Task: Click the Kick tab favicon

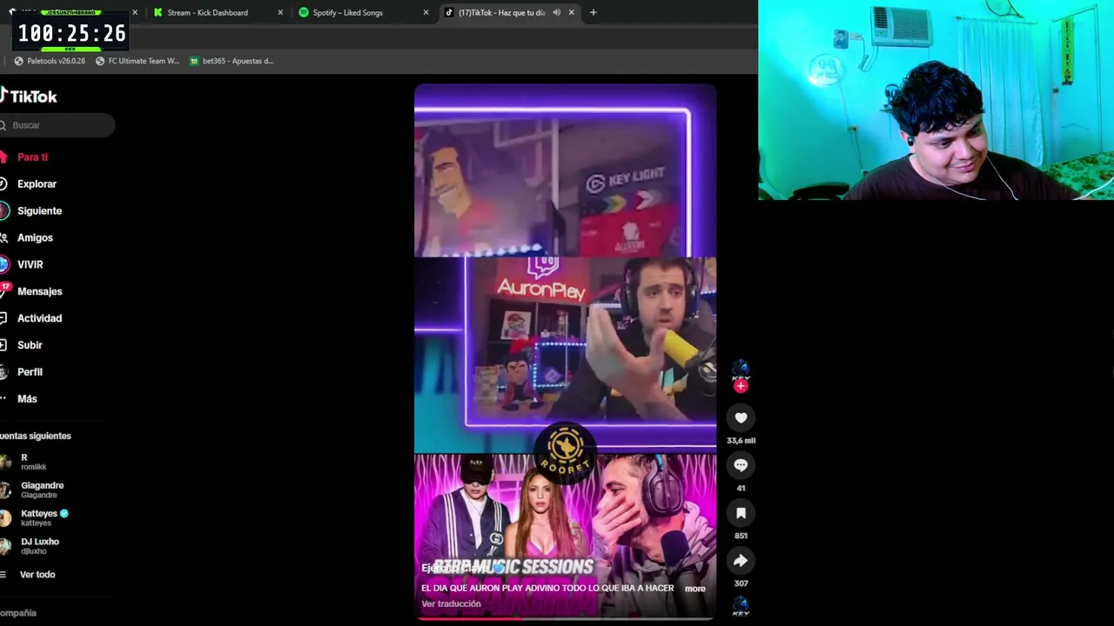Action: (x=158, y=12)
